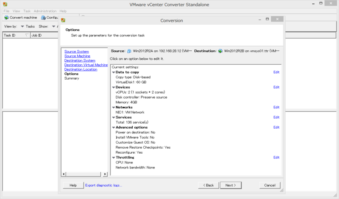Edit the Services settings

point(276,117)
